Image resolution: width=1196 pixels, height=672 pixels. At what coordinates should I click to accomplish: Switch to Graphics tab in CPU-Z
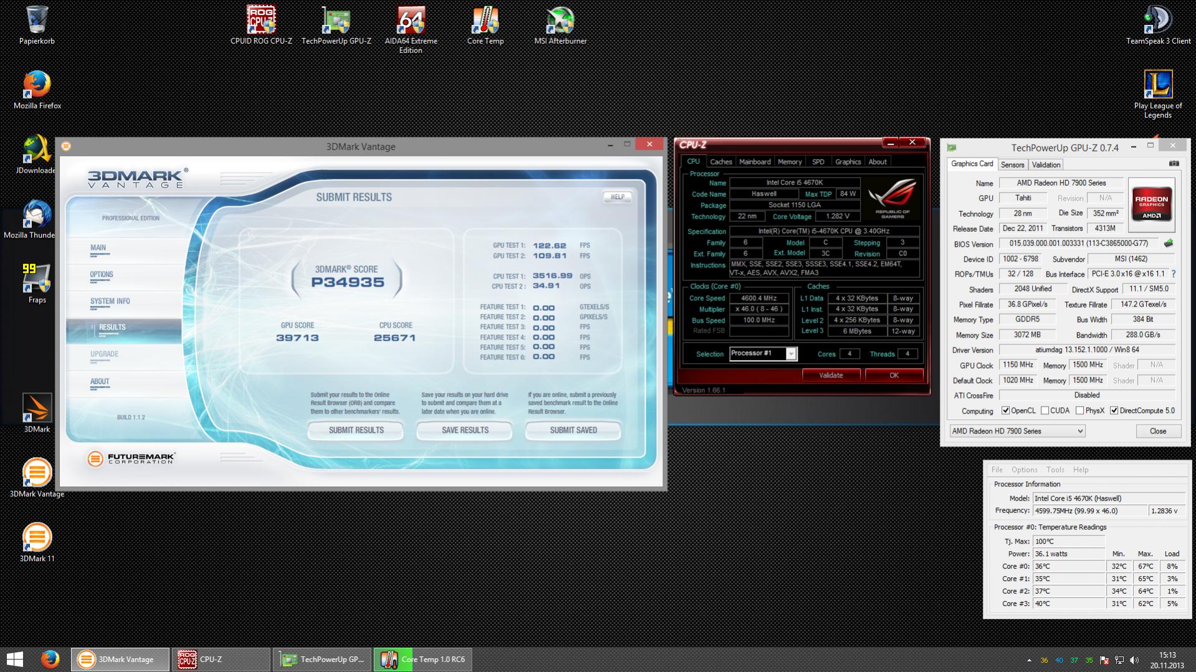pos(848,162)
